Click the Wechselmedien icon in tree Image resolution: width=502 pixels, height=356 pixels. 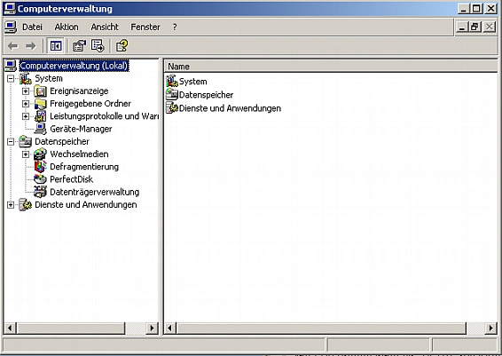40,154
